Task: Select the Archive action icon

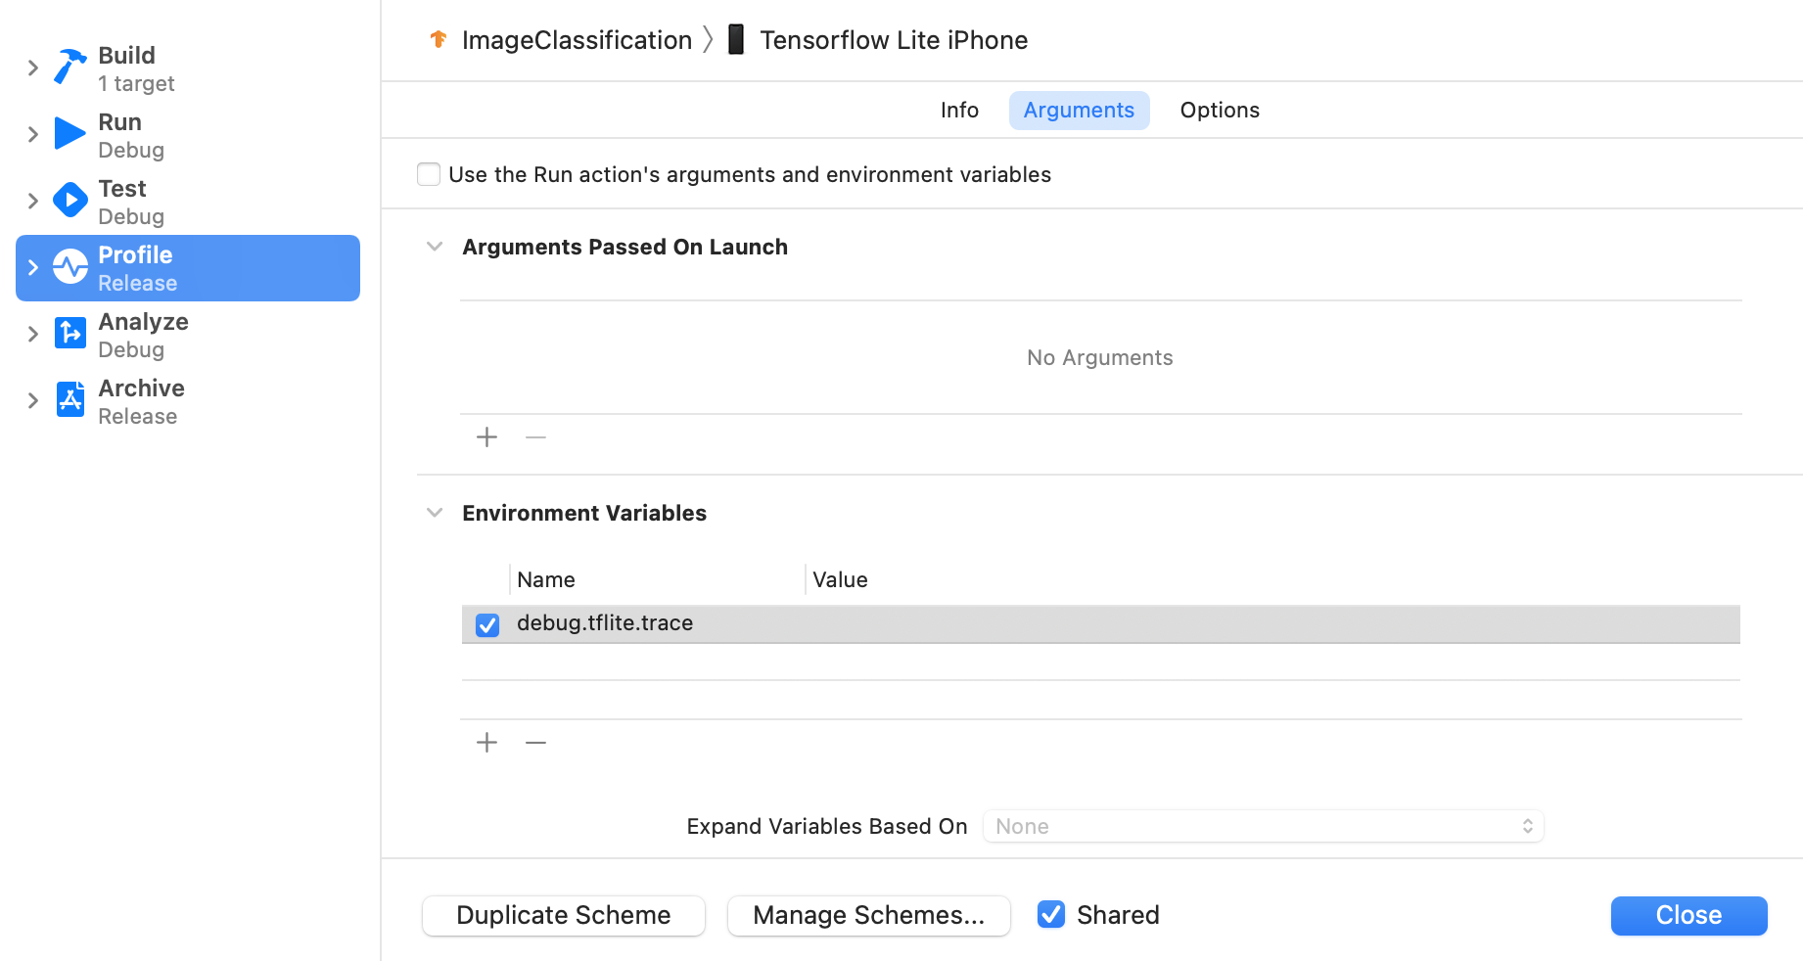Action: point(69,399)
